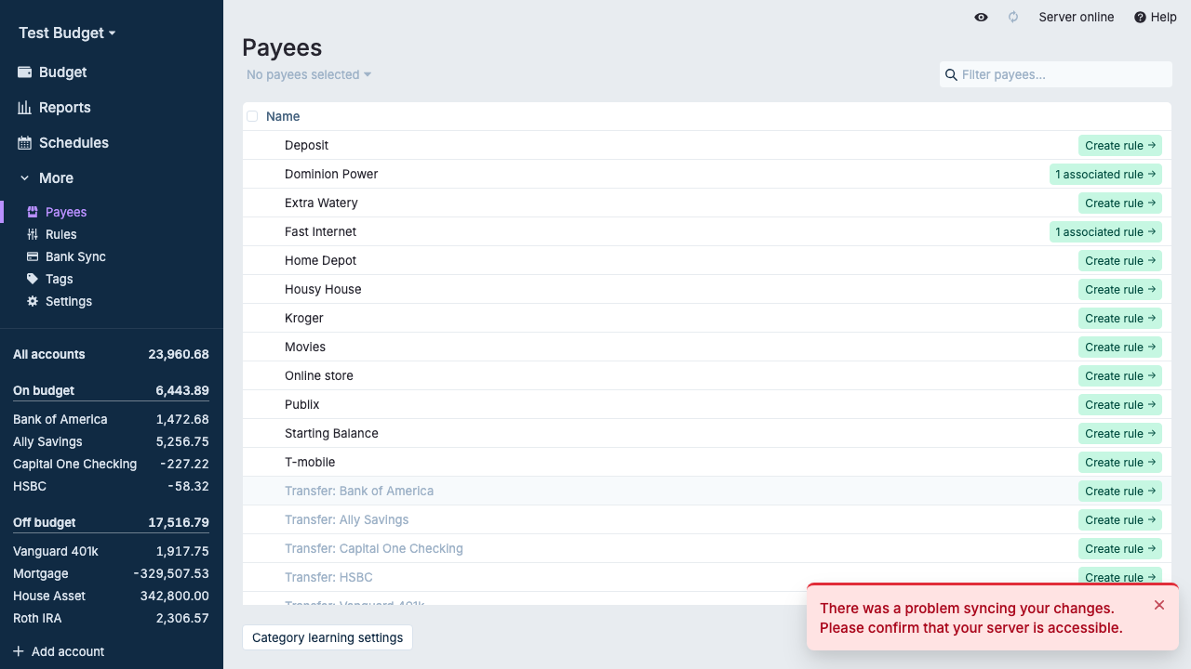Screen dimensions: 1191x669
Task: Create rule for Transfer: Bank of America
Action: 1120,491
